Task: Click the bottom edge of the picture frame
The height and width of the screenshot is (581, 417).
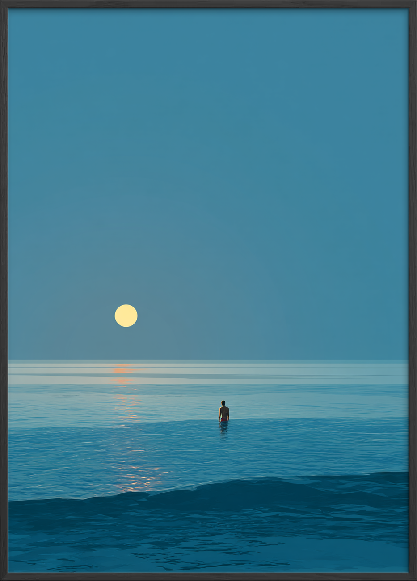Action: pos(208,577)
